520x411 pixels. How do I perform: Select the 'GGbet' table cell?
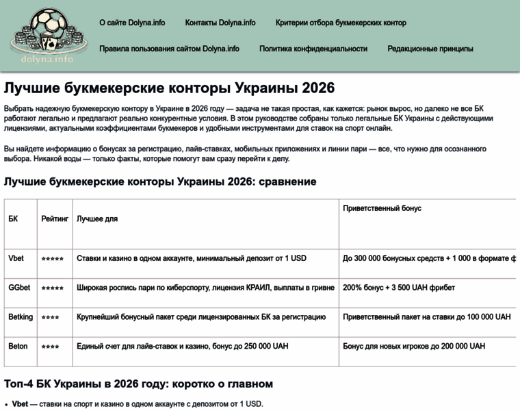point(21,292)
